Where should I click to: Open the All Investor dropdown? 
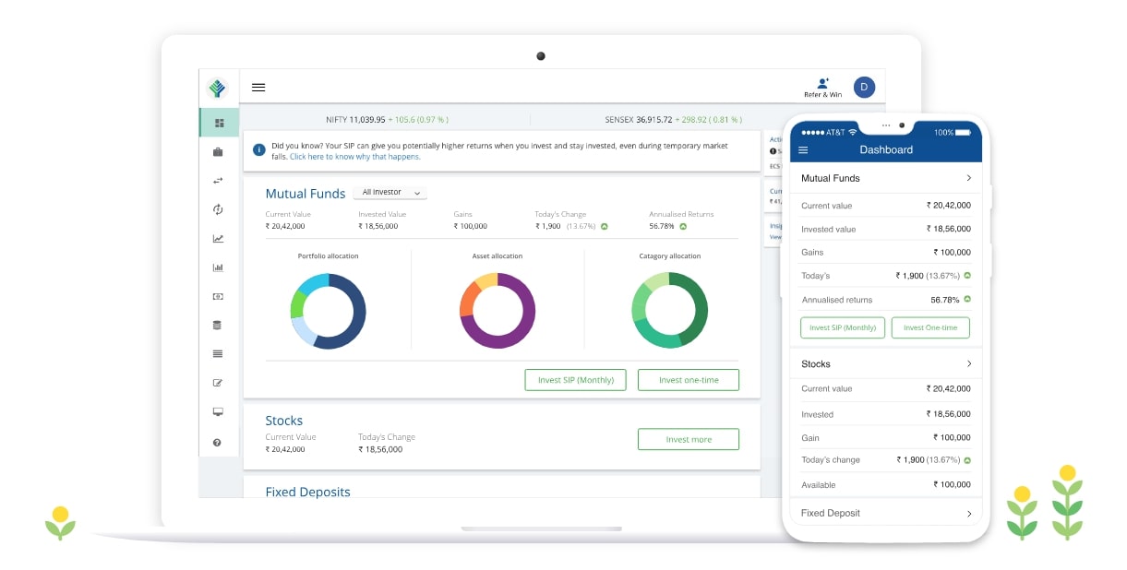pos(390,193)
